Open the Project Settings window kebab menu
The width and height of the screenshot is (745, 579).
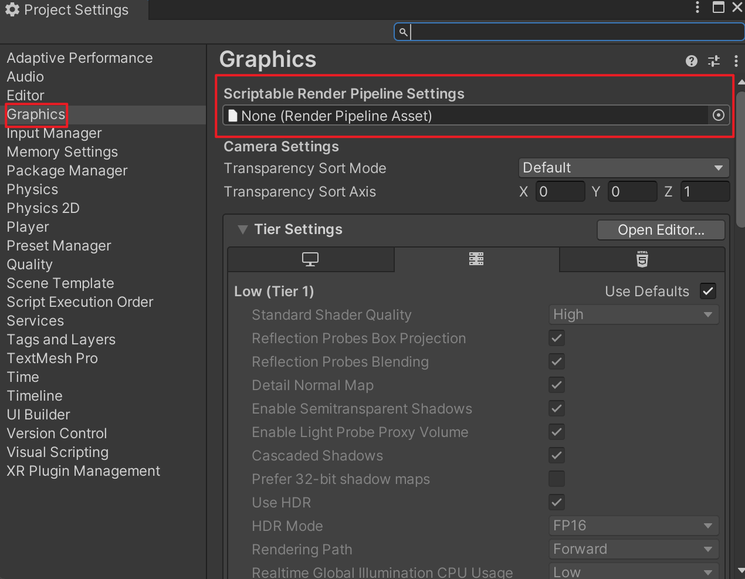tap(697, 7)
